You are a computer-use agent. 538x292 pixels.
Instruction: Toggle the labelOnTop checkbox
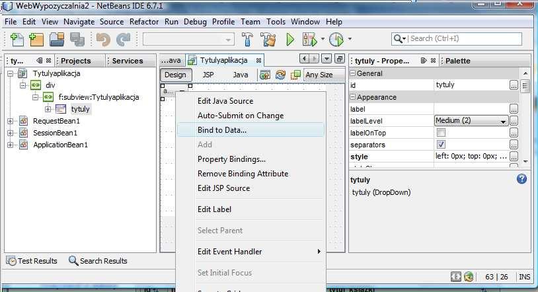point(442,132)
